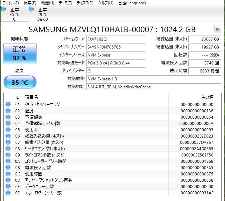This screenshot has width=225, height=201.
Task: Open the ディスク(D) menu
Action: coord(85,3)
